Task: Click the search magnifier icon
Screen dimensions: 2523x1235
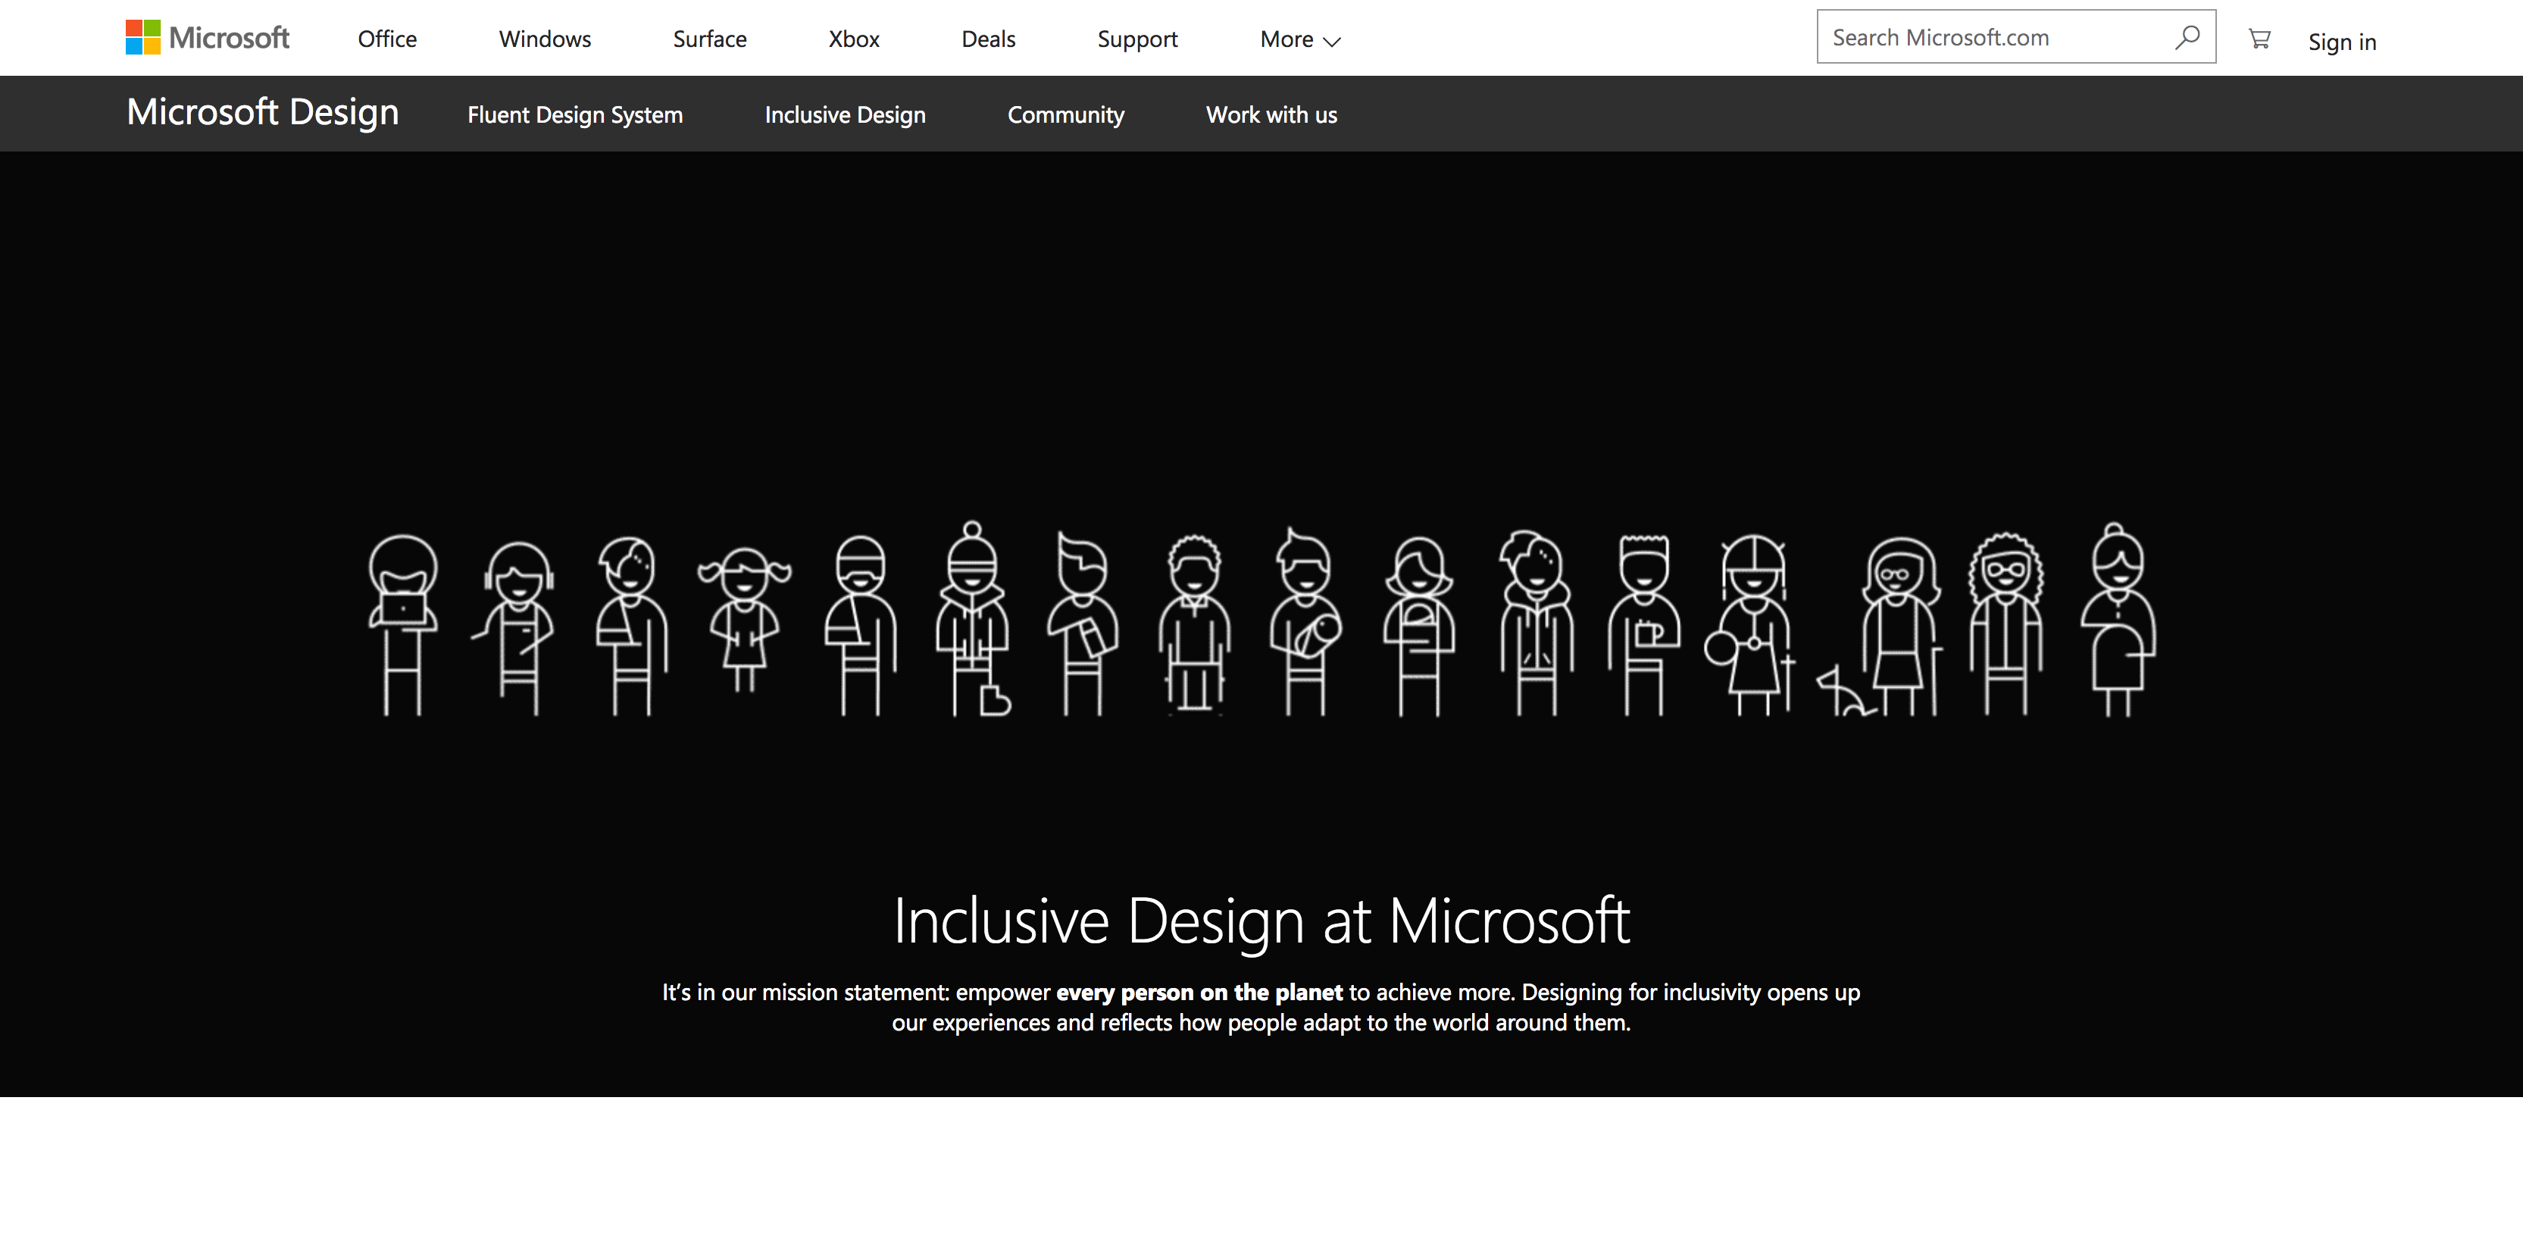Action: (2187, 37)
